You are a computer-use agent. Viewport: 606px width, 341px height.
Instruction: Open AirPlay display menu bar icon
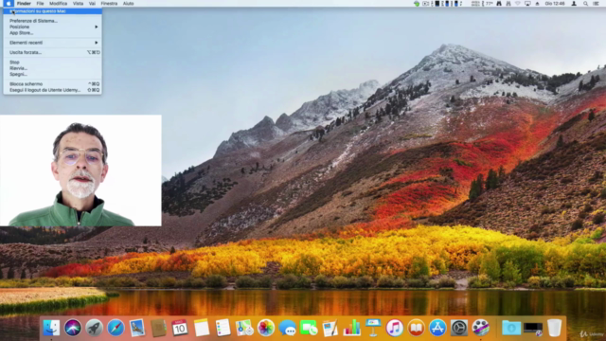coord(527,4)
